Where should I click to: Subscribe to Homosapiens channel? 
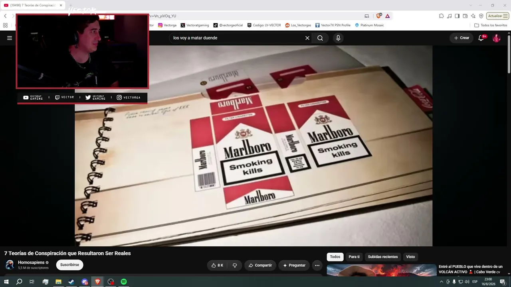pyautogui.click(x=69, y=265)
